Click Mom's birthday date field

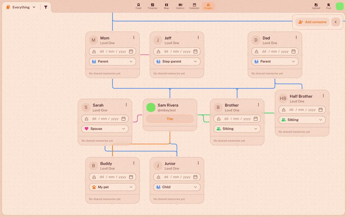click(113, 52)
